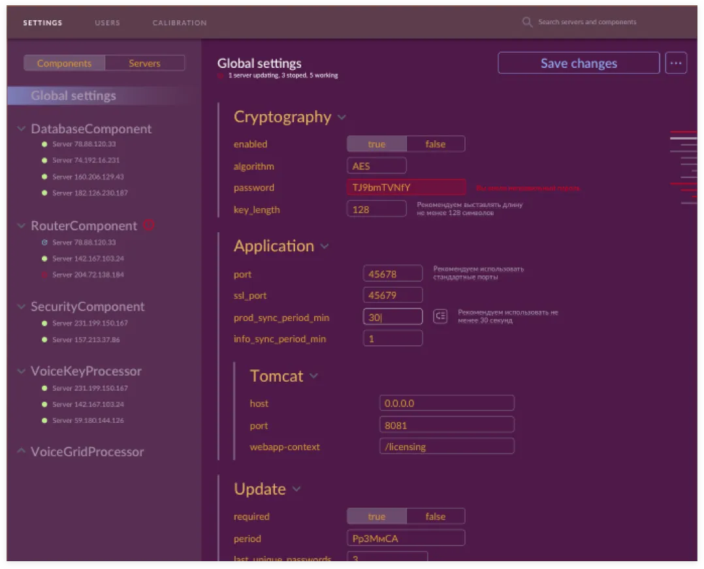Click the icon beside prod_sync_period_min field
Screen dimensions: 704x569
click(x=440, y=316)
